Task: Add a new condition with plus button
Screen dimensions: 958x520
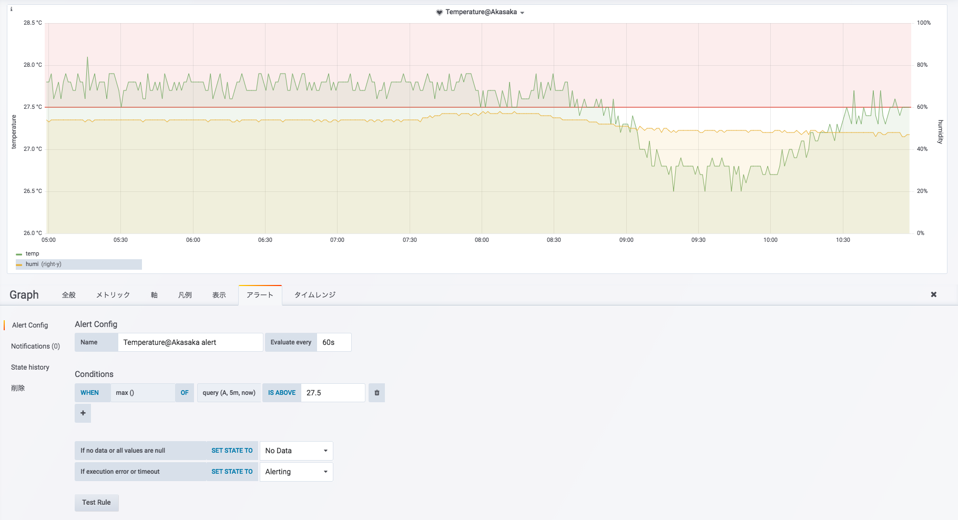Action: click(83, 413)
